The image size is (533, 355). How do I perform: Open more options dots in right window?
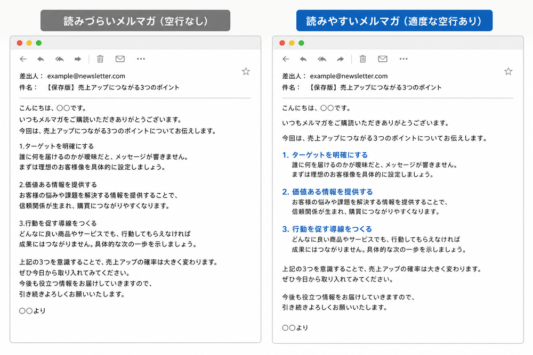point(403,59)
